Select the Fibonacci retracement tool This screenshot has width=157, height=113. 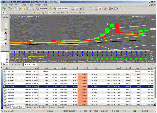coord(30,13)
